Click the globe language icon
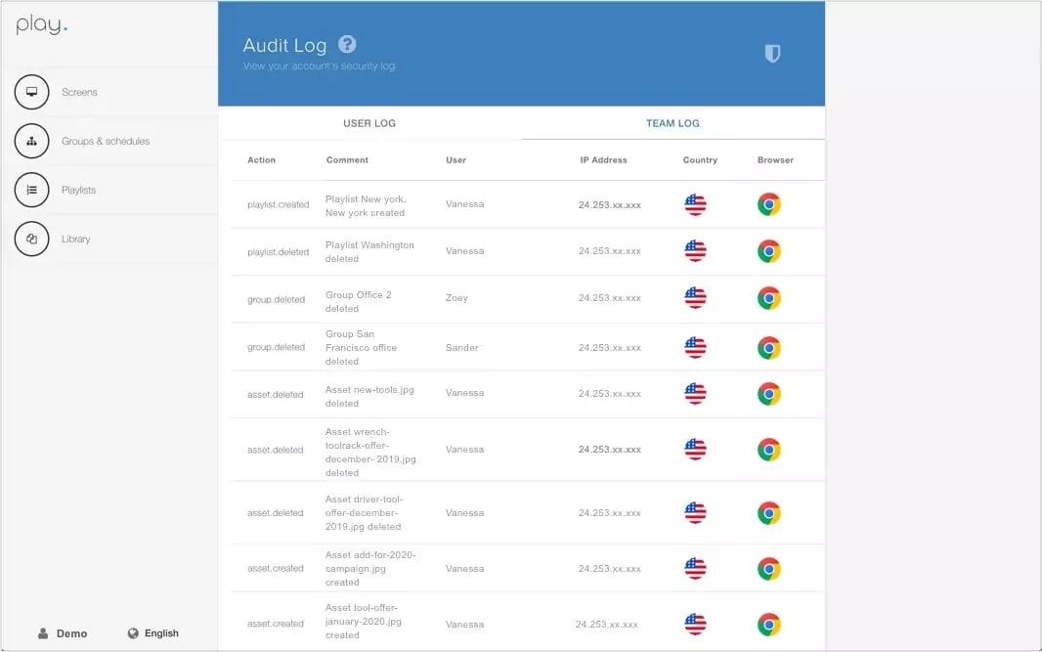Screen dimensions: 1042x652 pyautogui.click(x=133, y=633)
